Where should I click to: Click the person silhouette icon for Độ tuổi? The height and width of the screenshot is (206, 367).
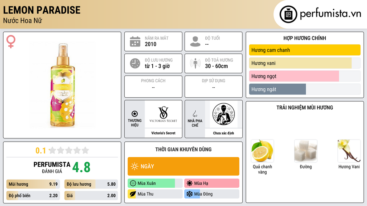[195, 41]
